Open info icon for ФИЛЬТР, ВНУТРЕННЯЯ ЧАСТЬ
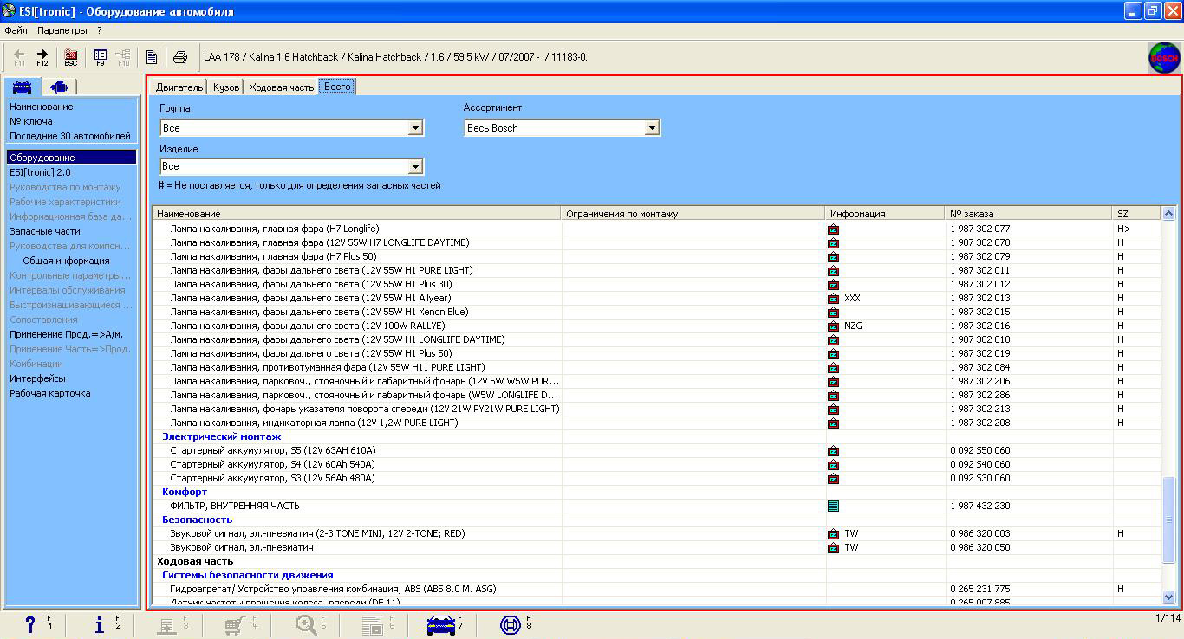Viewport: 1184px width, 639px height. pos(833,506)
